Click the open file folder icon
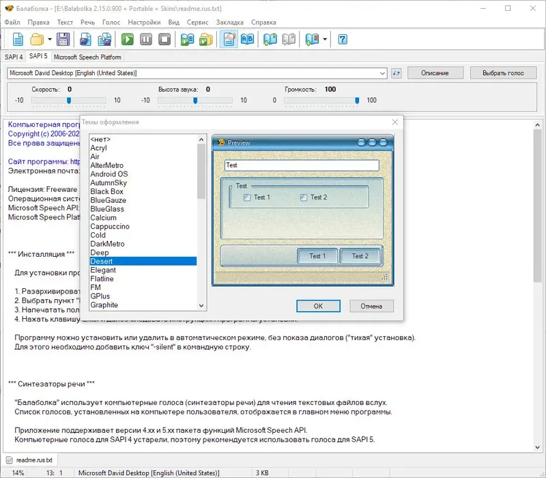This screenshot has width=546, height=478. [37, 39]
